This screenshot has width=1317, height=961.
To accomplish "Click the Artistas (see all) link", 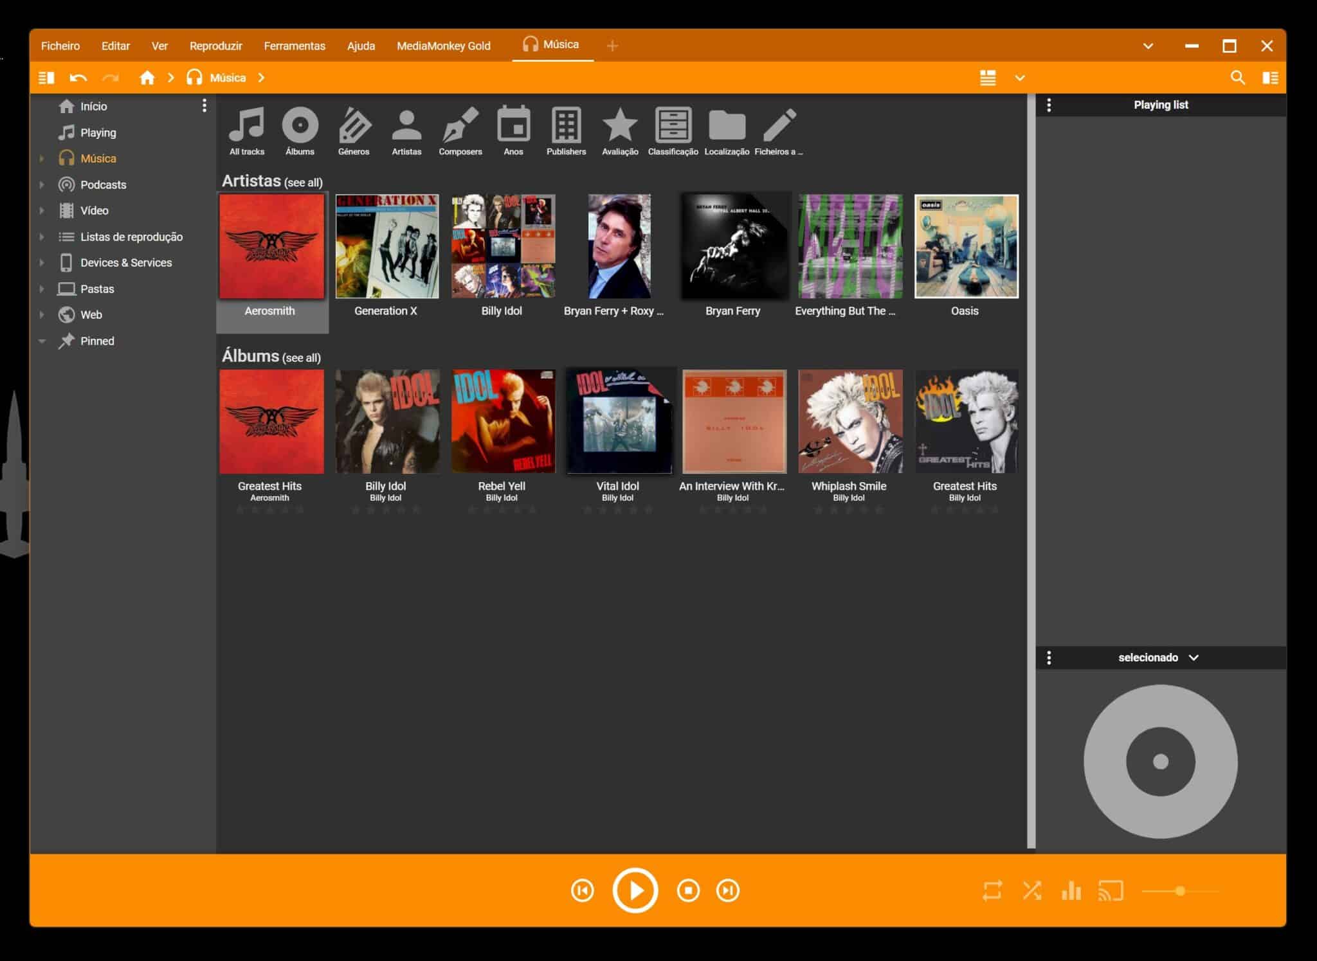I will click(305, 182).
